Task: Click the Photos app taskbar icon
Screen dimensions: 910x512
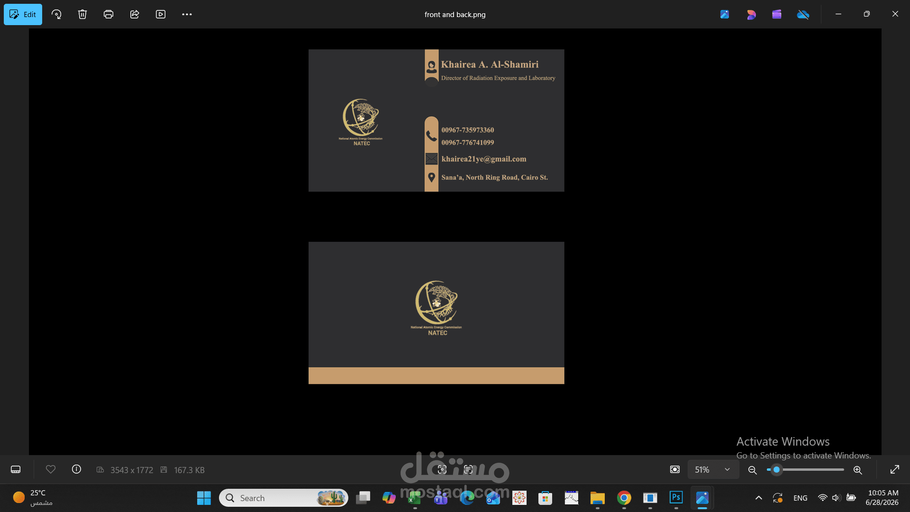Action: (702, 498)
